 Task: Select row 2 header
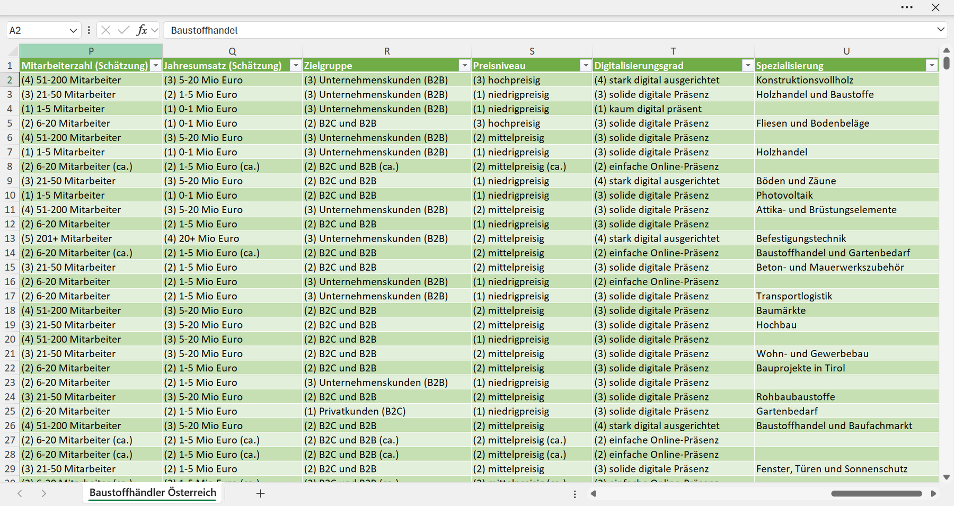pyautogui.click(x=10, y=80)
